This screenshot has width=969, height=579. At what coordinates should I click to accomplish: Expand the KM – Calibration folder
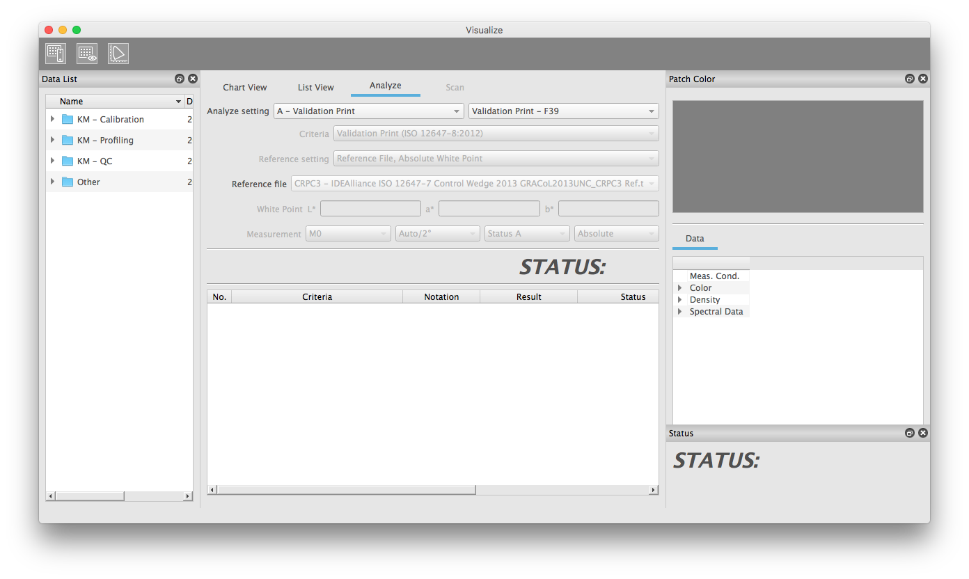[52, 119]
